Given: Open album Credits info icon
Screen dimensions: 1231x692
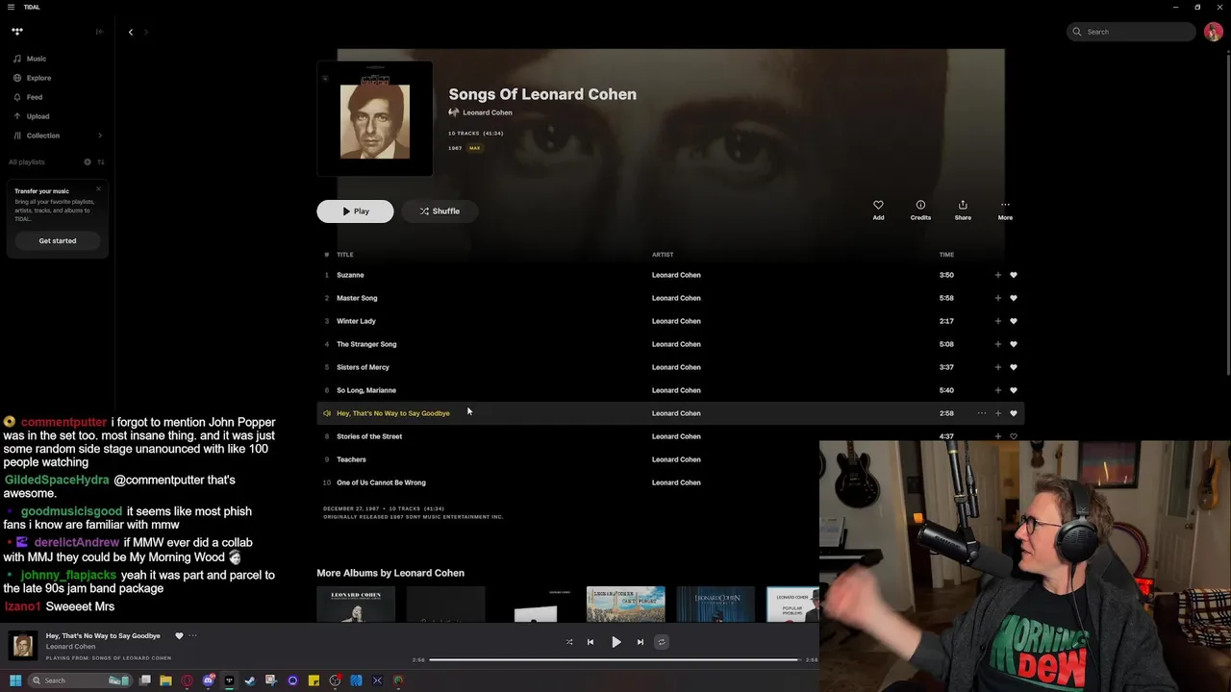Looking at the screenshot, I should [x=920, y=210].
